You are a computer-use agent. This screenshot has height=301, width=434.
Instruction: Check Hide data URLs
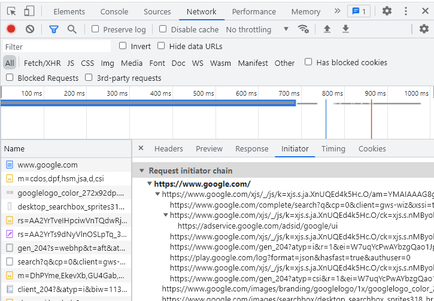click(161, 45)
